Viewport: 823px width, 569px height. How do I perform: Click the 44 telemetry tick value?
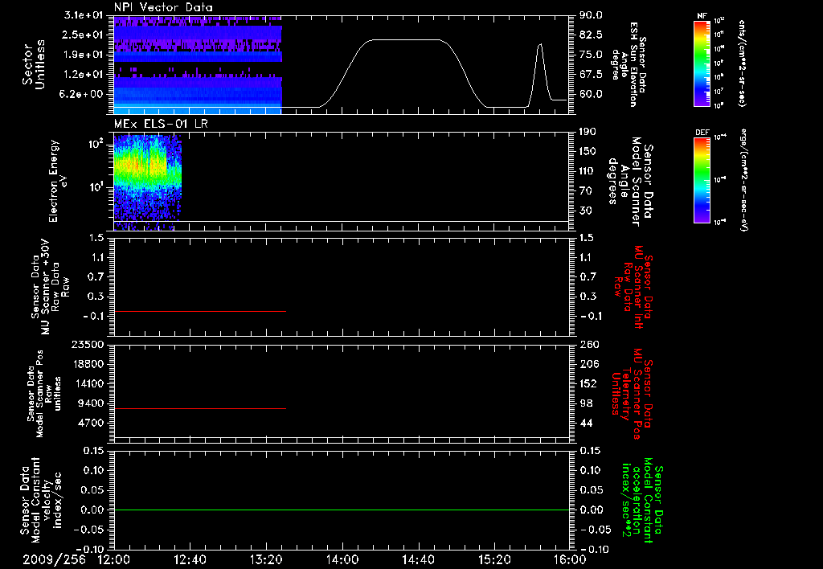(585, 423)
